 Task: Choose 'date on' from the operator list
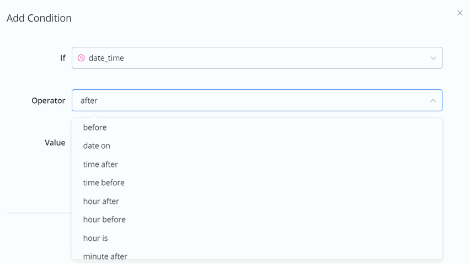click(97, 146)
